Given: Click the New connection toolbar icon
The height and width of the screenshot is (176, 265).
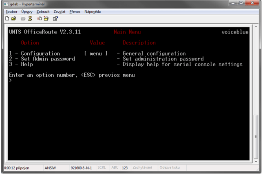Looking at the screenshot, I should tap(7, 18).
